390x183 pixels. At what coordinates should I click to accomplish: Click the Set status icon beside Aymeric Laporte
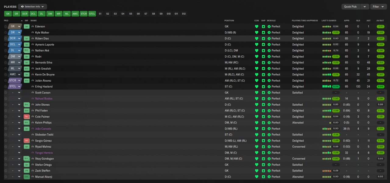(27, 44)
